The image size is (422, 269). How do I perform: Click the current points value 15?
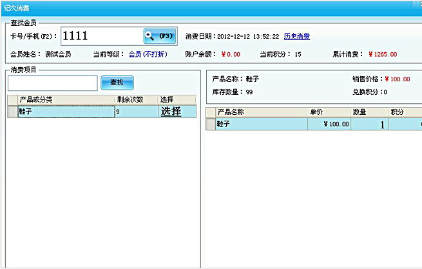[298, 54]
